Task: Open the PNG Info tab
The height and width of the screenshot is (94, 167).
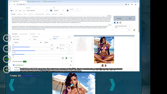Action: pyautogui.click(x=31, y=14)
